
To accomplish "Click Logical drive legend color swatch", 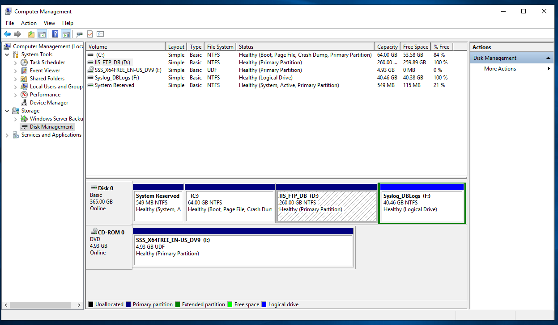I will pos(264,304).
